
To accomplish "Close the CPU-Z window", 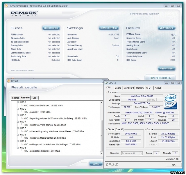I will [179, 83].
